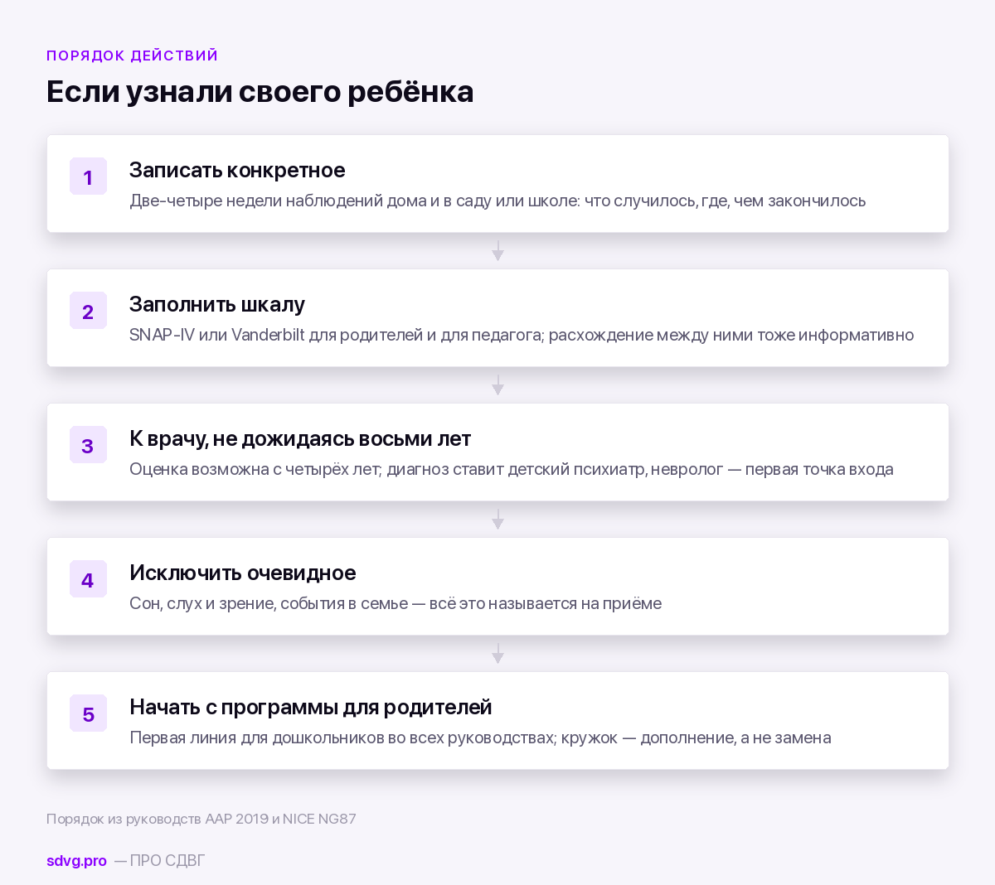Click the step number 4 badge

click(x=88, y=579)
